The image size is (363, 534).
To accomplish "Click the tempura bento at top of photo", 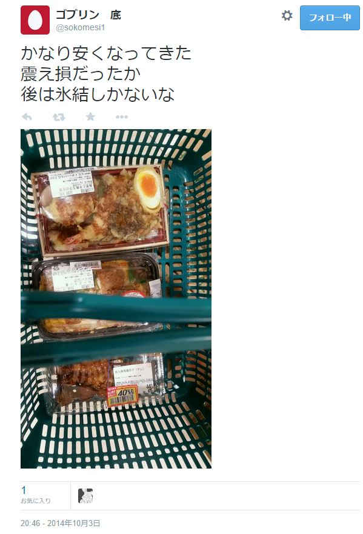I will pos(101,210).
